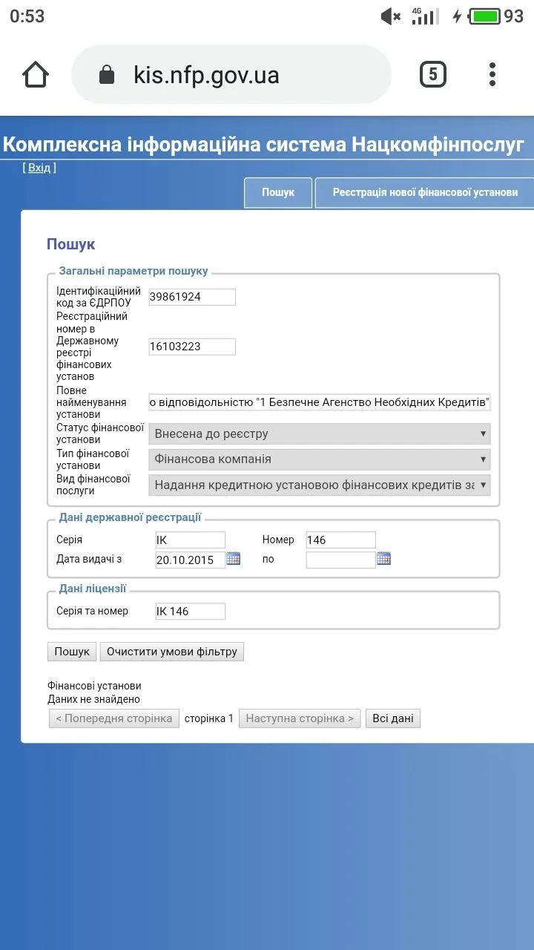Tap the browser home icon

[36, 74]
